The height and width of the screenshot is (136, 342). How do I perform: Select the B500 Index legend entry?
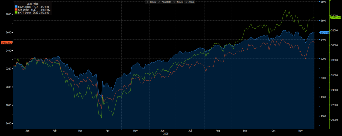27,6
